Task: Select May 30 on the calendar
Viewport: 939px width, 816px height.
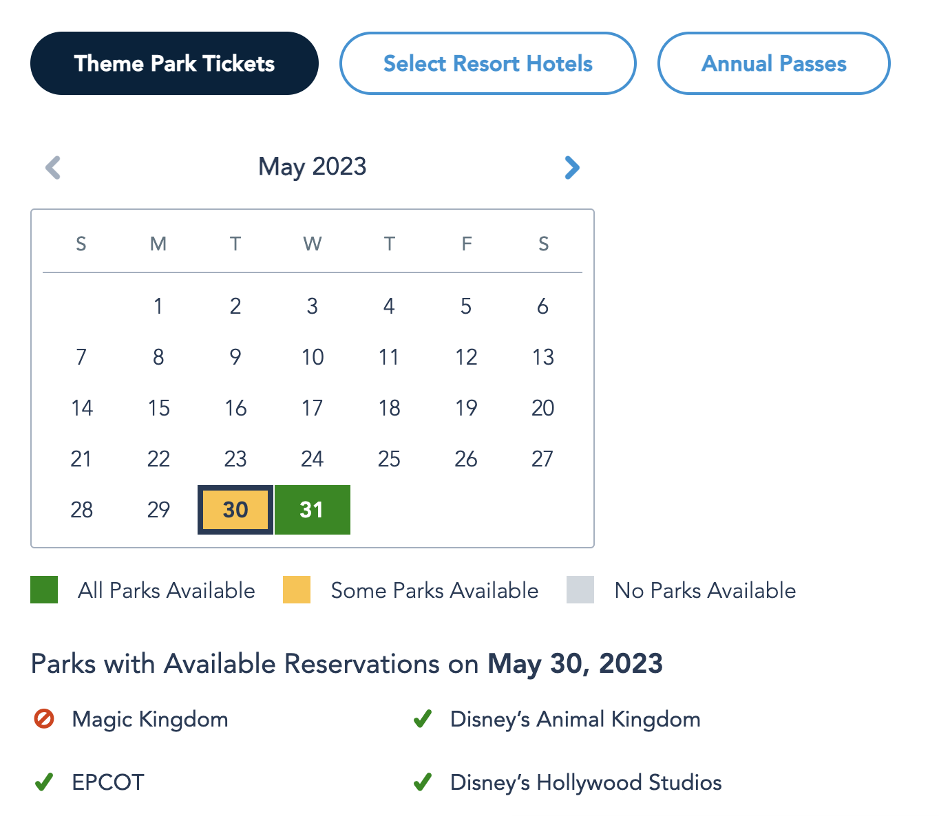Action: pyautogui.click(x=235, y=510)
